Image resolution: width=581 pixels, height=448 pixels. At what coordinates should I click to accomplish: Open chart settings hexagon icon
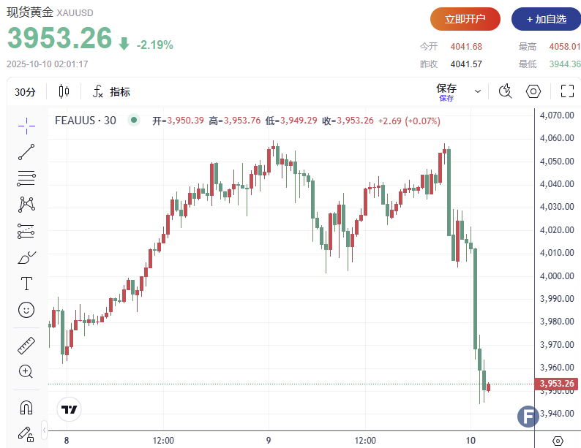pyautogui.click(x=533, y=91)
